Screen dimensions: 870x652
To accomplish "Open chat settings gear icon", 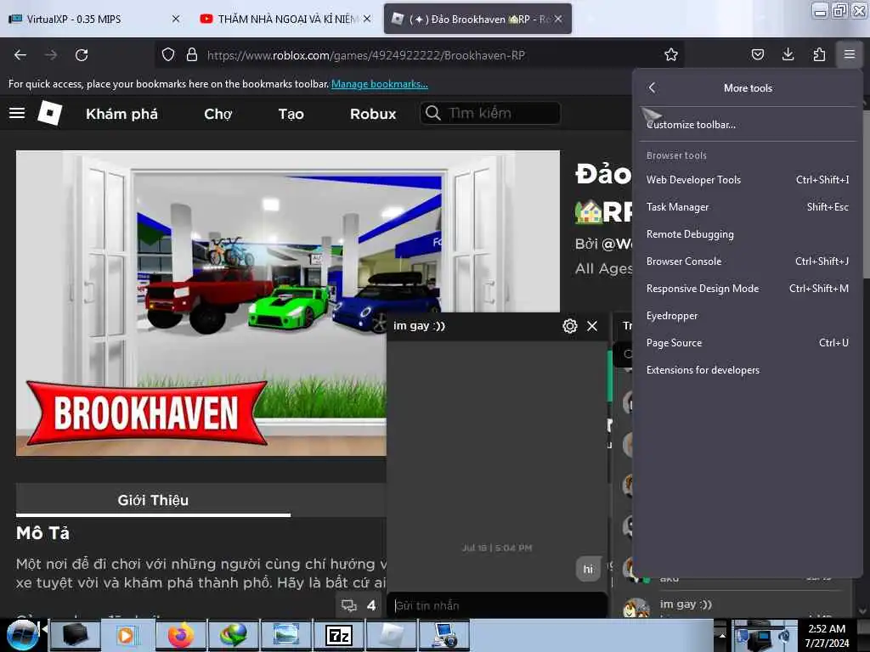I will click(570, 326).
